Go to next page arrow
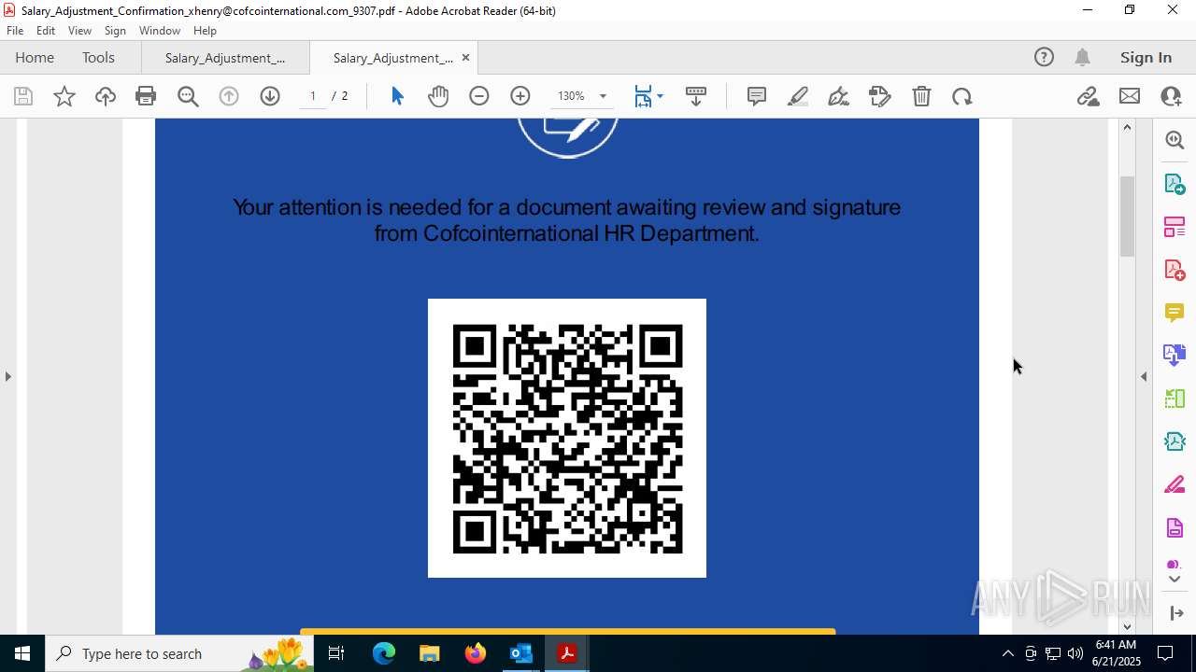The image size is (1196, 672). 270,96
